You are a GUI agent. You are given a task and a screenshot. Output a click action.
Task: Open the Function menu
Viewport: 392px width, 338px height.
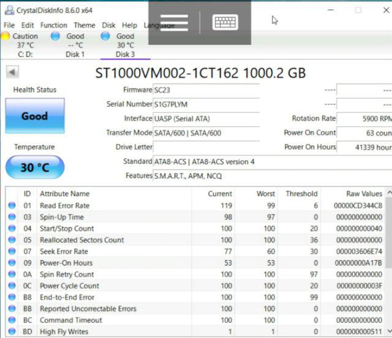54,25
